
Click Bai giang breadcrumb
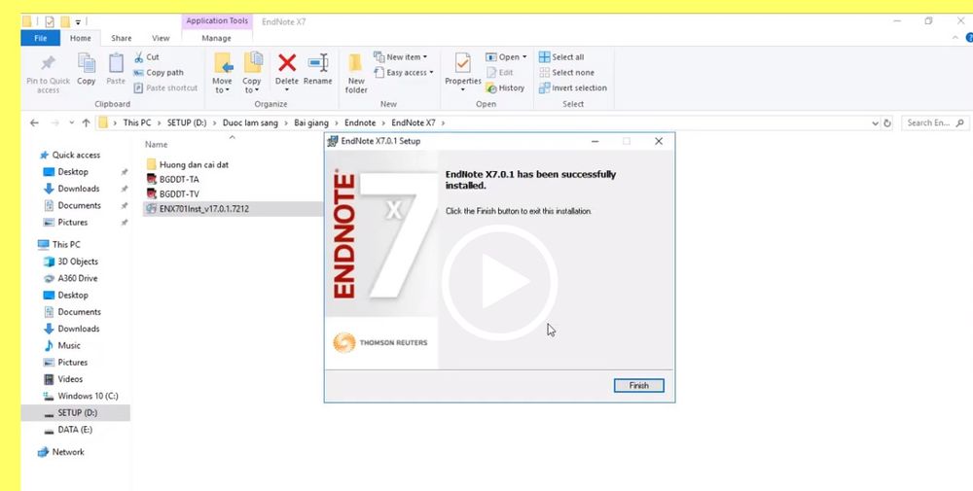pos(311,123)
